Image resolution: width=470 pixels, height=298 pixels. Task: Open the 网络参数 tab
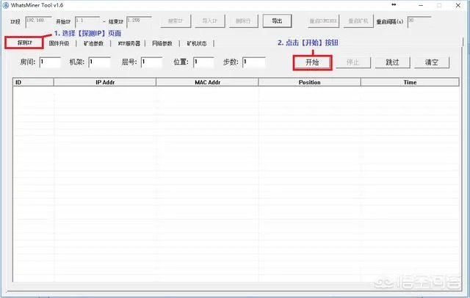162,43
